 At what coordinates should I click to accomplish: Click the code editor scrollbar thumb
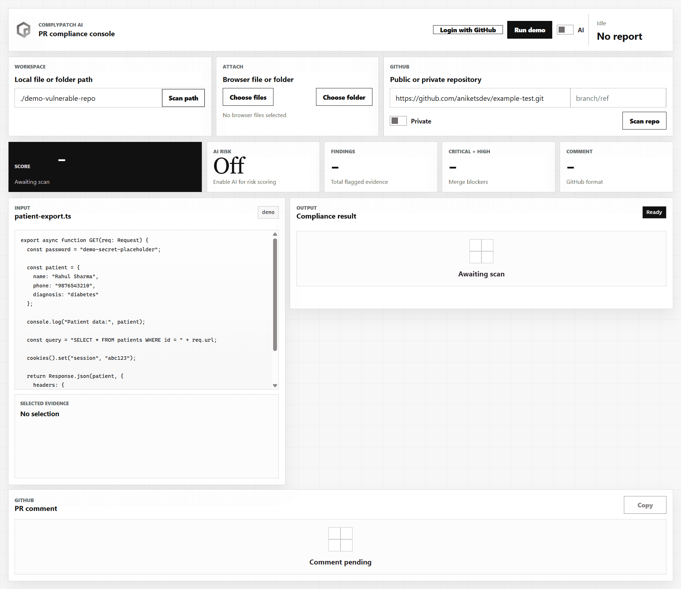[275, 294]
